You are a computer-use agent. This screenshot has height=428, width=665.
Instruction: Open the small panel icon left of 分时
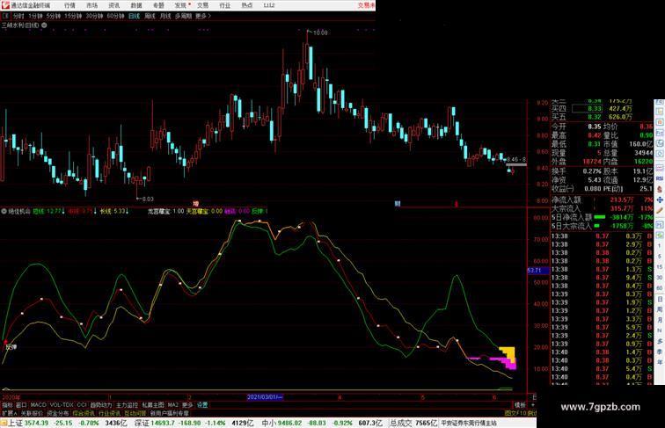tap(5, 16)
